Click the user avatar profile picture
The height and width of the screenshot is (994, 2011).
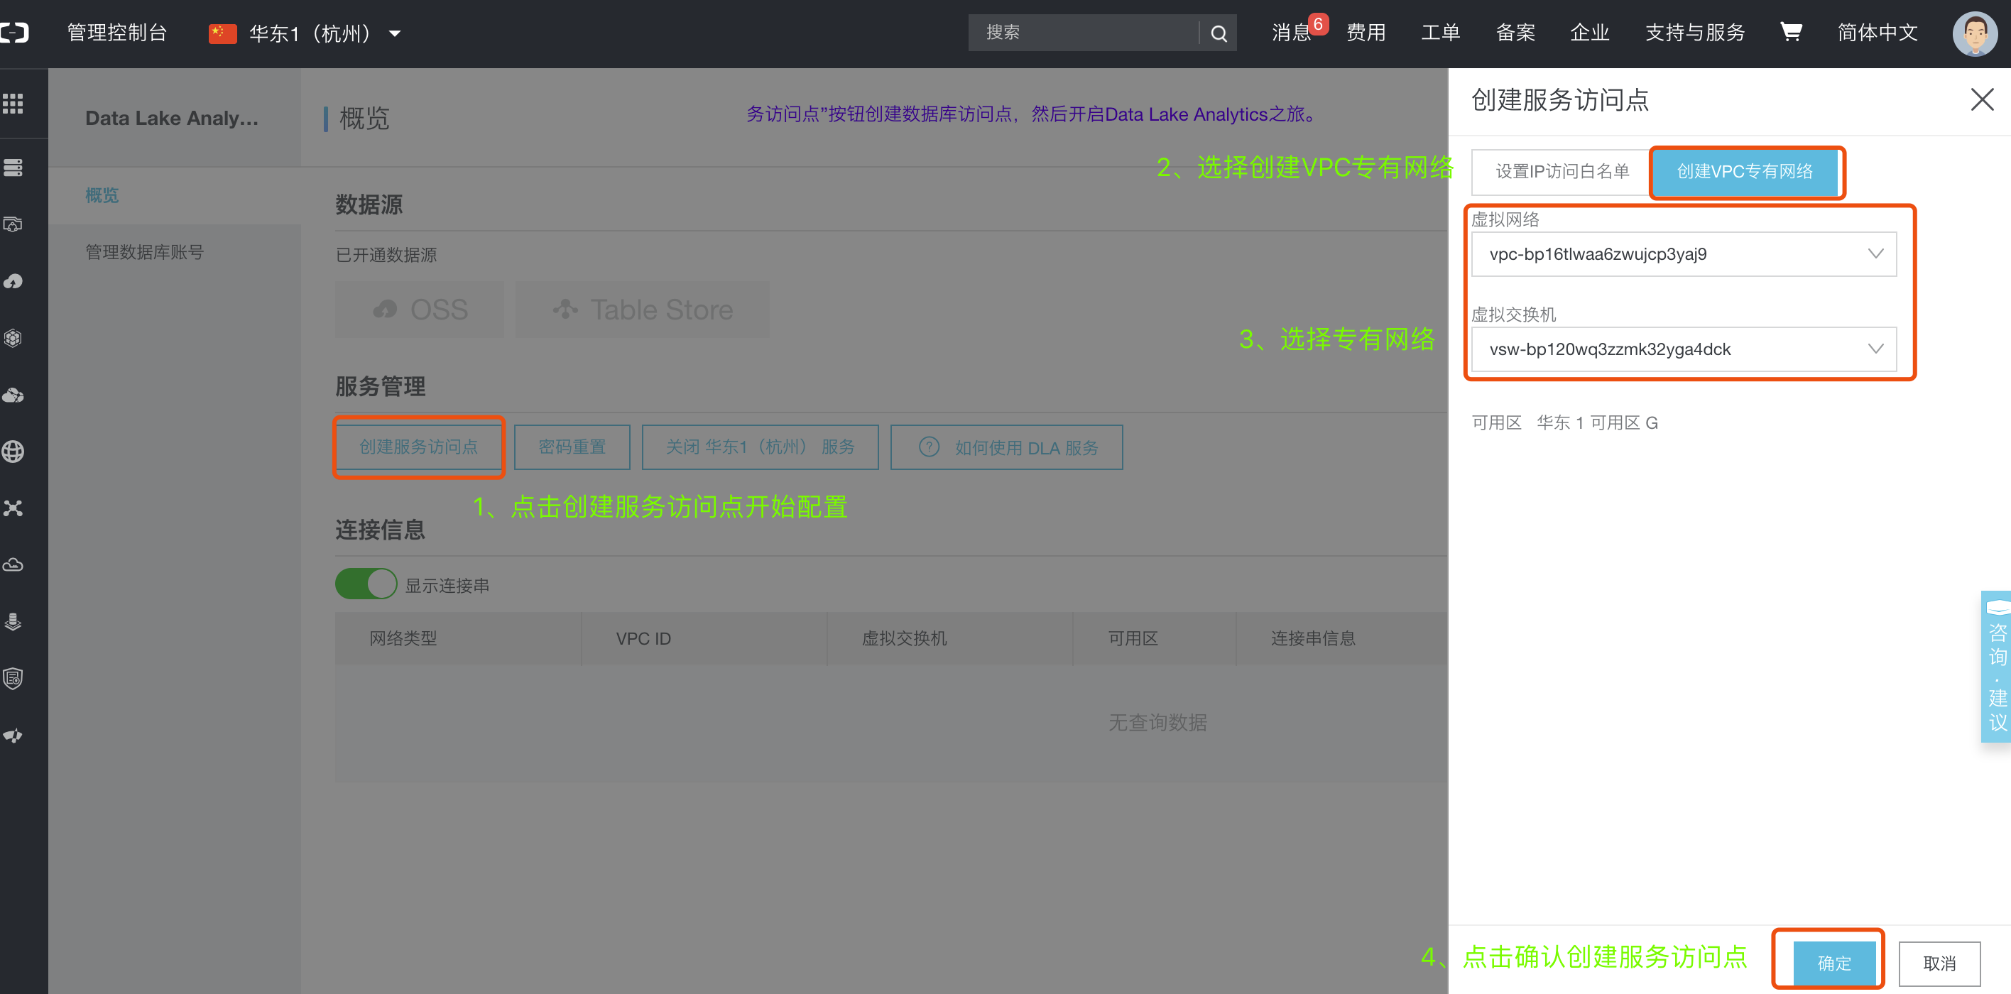point(1973,33)
